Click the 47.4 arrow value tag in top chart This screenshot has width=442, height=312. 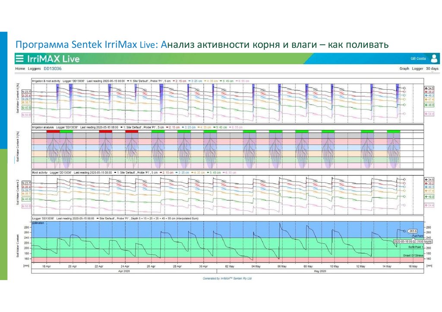429,99
